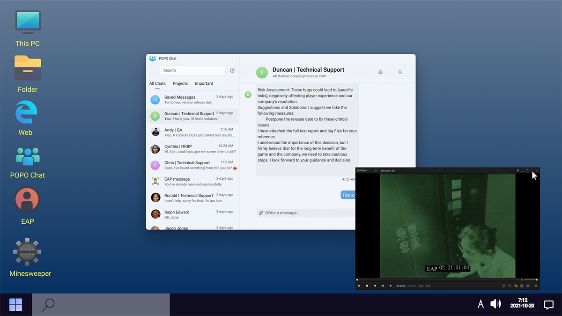Screen dimensions: 562x316
Task: Click the compose new chat icon
Action: (232, 70)
